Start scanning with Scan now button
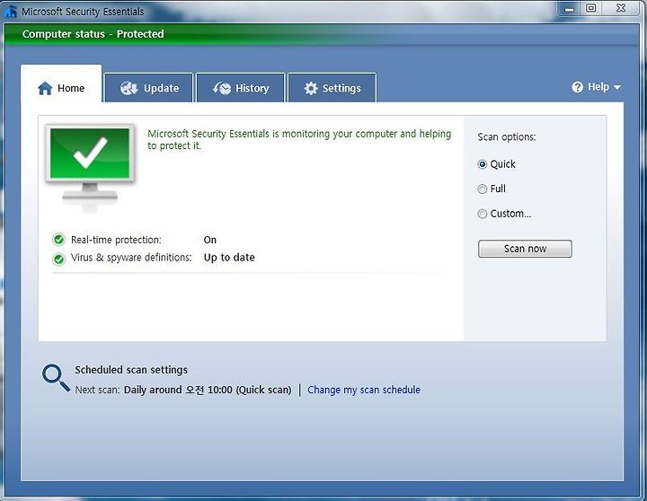Image resolution: width=647 pixels, height=501 pixels. tap(525, 249)
